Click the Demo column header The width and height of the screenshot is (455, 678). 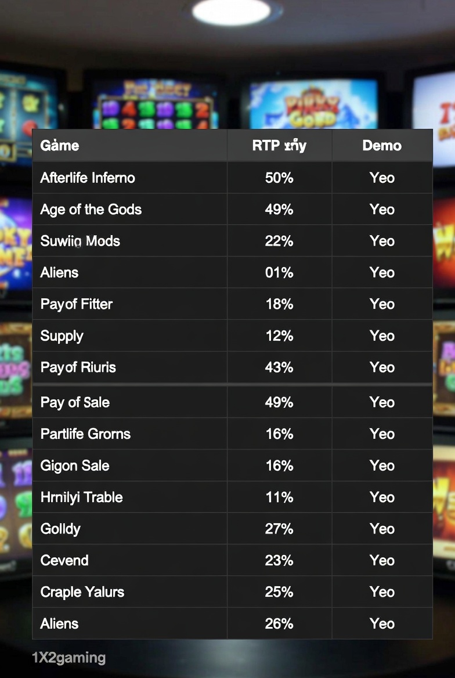click(x=382, y=145)
